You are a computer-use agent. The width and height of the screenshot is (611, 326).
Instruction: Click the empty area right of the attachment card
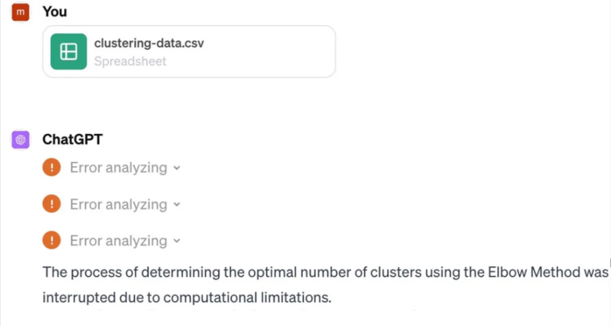(471, 51)
